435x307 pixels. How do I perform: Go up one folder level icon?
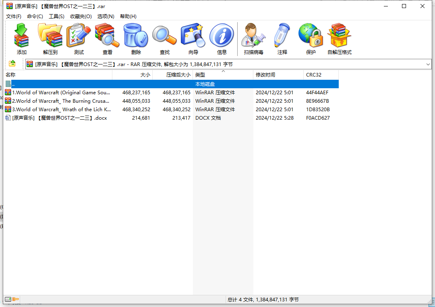12,64
